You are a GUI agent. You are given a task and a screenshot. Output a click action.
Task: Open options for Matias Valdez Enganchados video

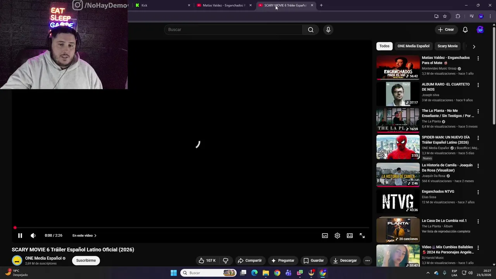click(478, 59)
